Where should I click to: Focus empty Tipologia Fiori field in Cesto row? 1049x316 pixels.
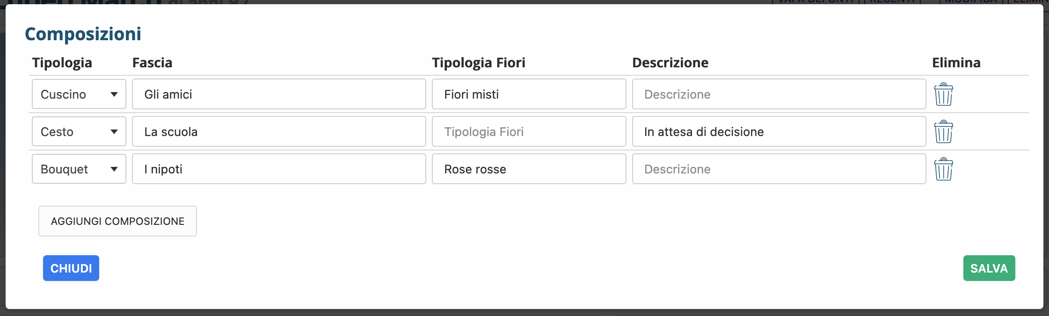click(529, 132)
